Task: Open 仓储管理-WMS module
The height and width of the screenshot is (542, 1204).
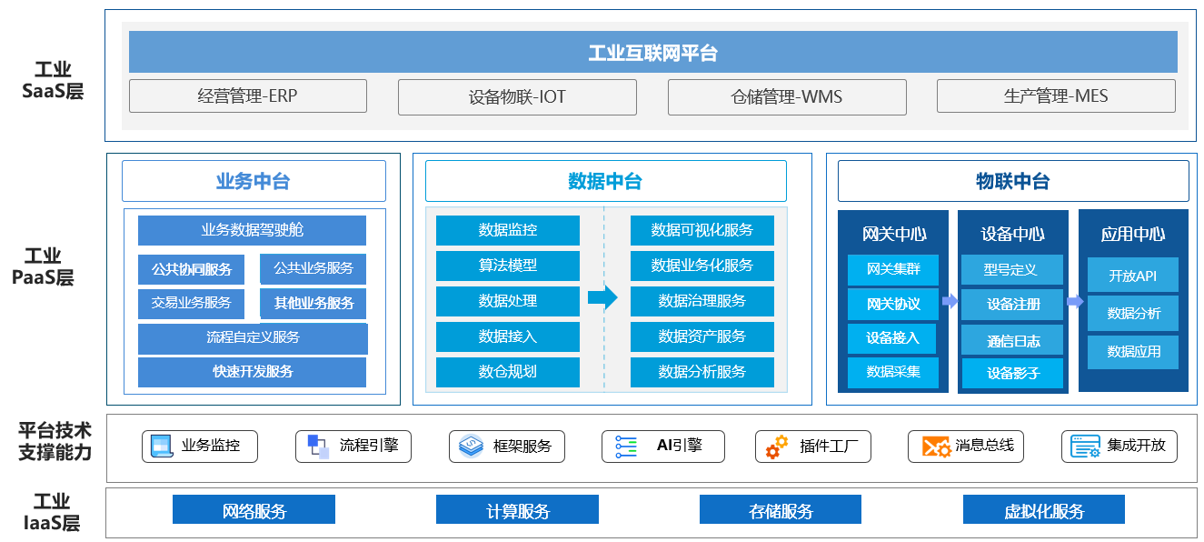Action: 786,96
